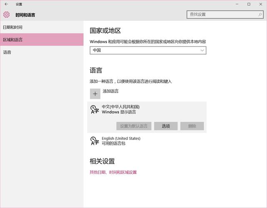Click the 时间和语言 page title
267x208 pixels.
tap(25, 15)
